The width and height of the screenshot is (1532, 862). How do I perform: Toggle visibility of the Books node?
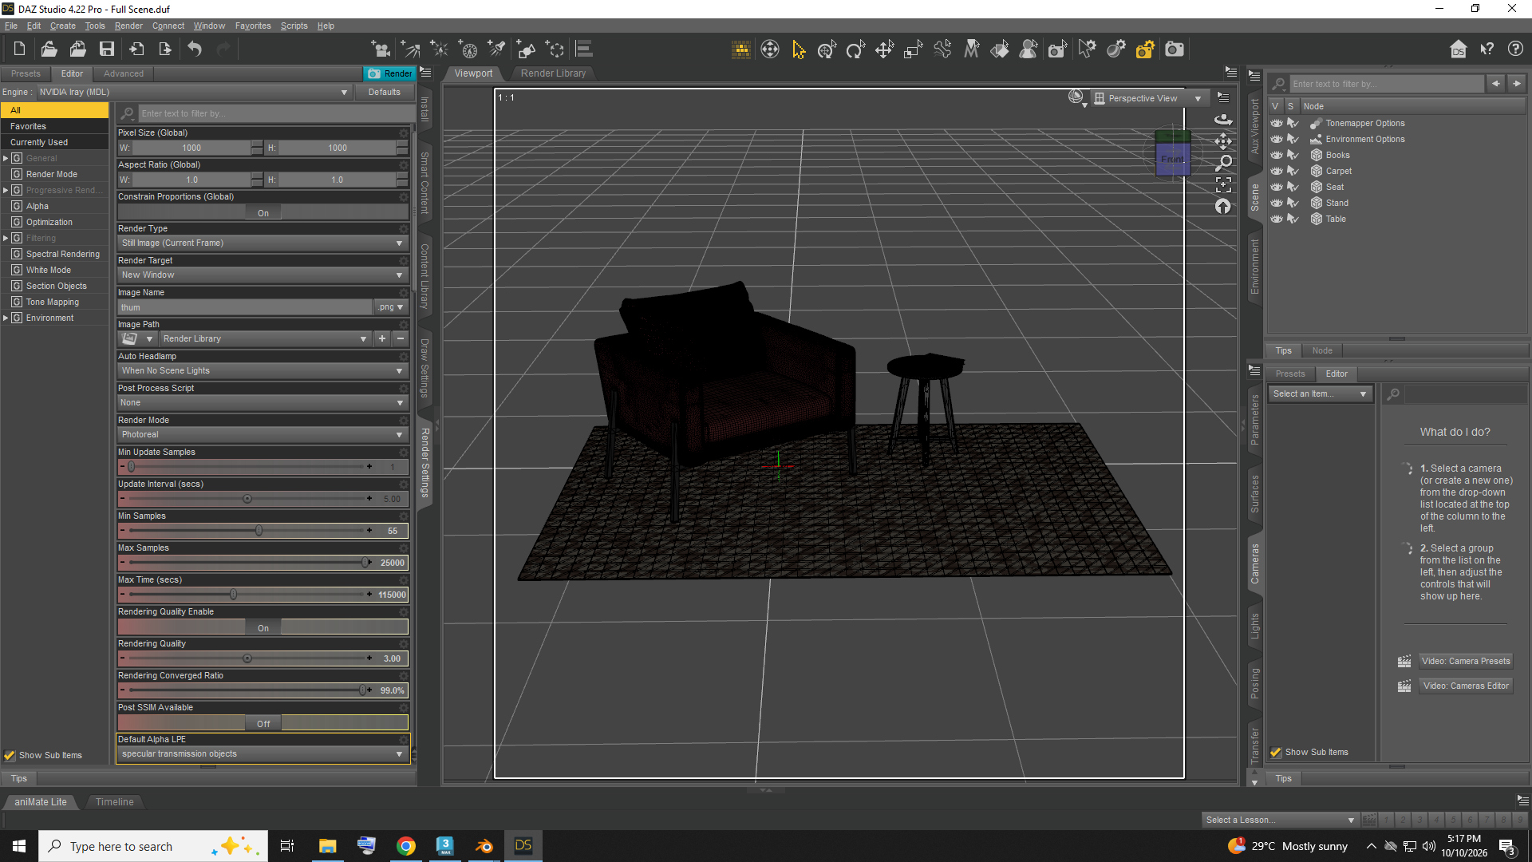(1277, 155)
